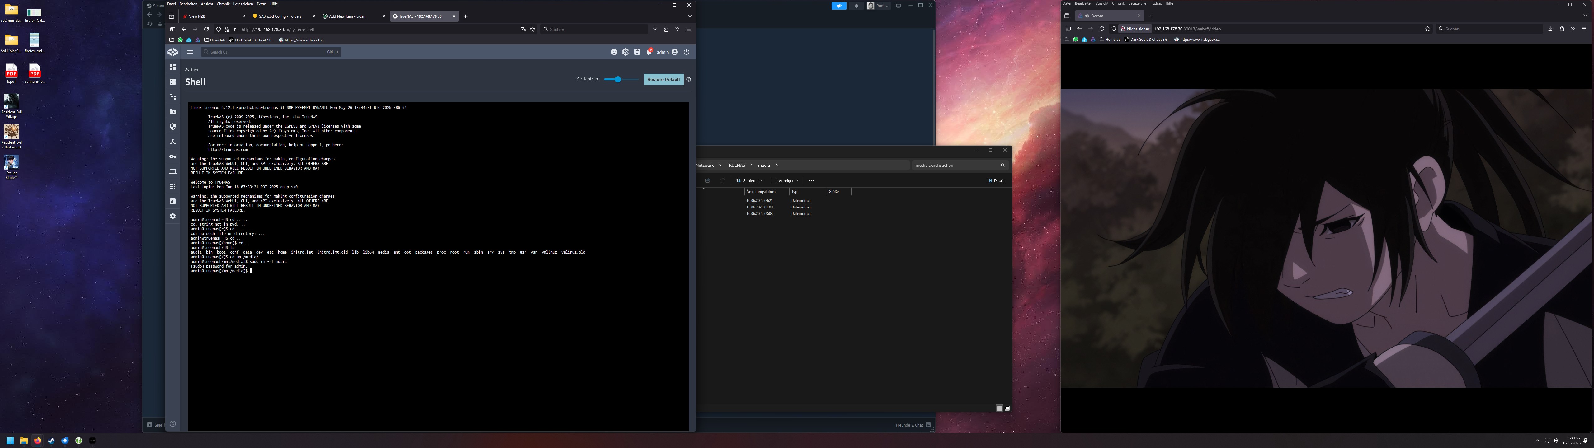Expand the Anzeigen dropdown in File Explorer
This screenshot has height=448, width=1594.
click(x=785, y=181)
